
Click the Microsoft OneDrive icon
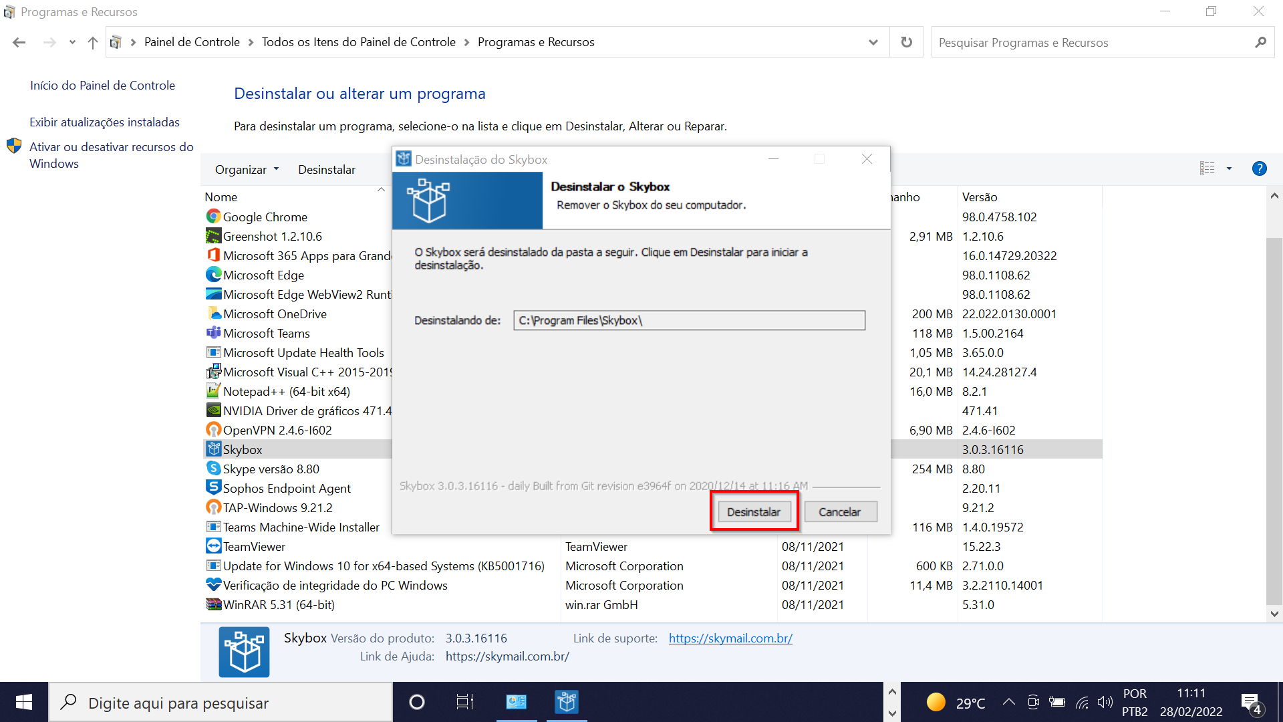tap(213, 314)
